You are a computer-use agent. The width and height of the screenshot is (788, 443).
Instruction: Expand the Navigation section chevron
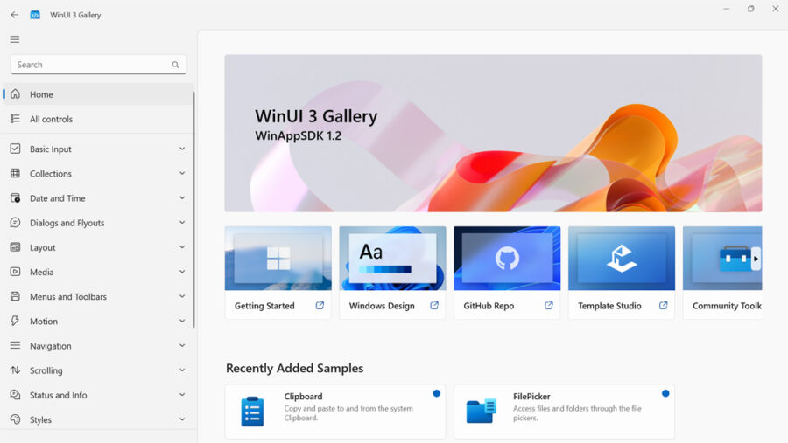[x=182, y=346]
